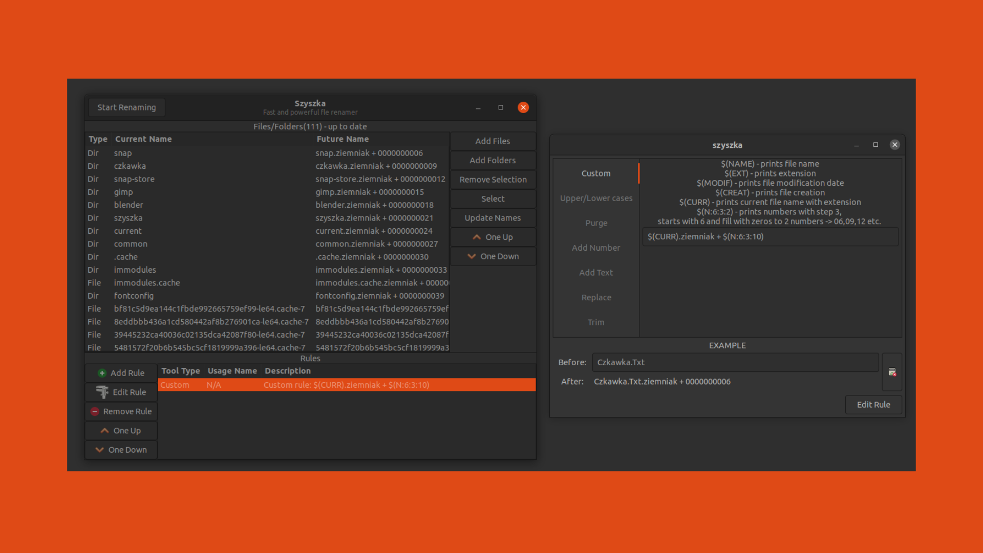The height and width of the screenshot is (553, 983).
Task: Open the Replace tab
Action: [x=596, y=298]
